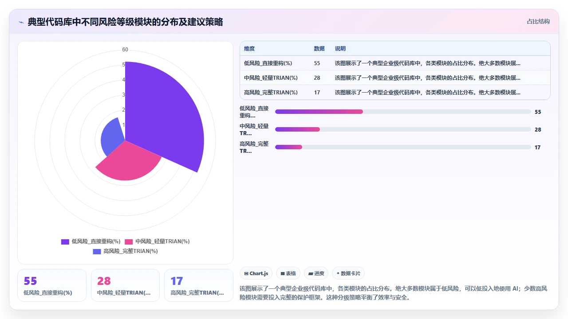Click table cell 中风险_轻量TRIAN(%)

coord(271,78)
